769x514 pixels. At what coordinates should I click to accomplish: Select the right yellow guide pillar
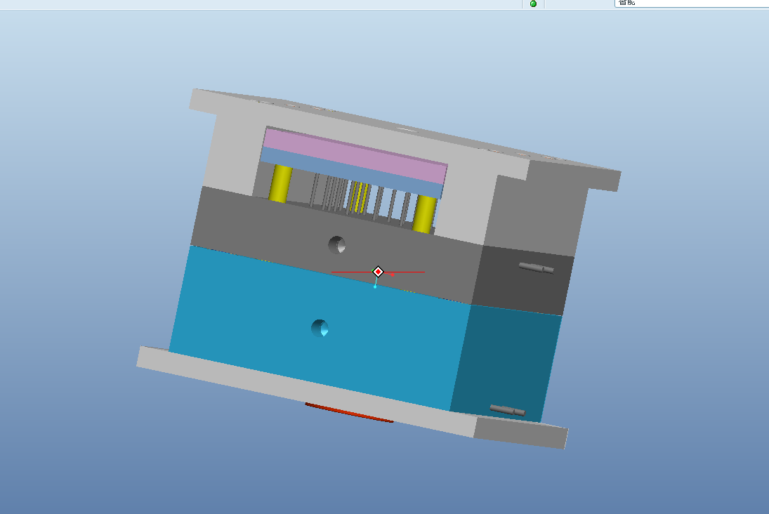click(x=424, y=214)
